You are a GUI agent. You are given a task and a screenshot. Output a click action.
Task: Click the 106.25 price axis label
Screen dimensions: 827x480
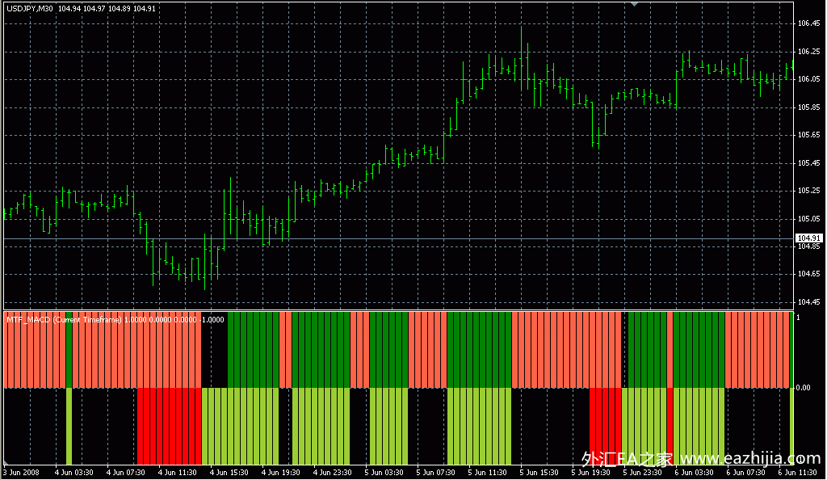808,52
